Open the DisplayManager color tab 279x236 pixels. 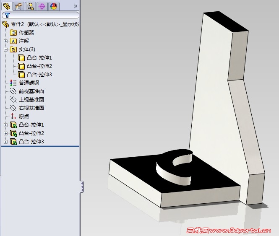pos(54,6)
